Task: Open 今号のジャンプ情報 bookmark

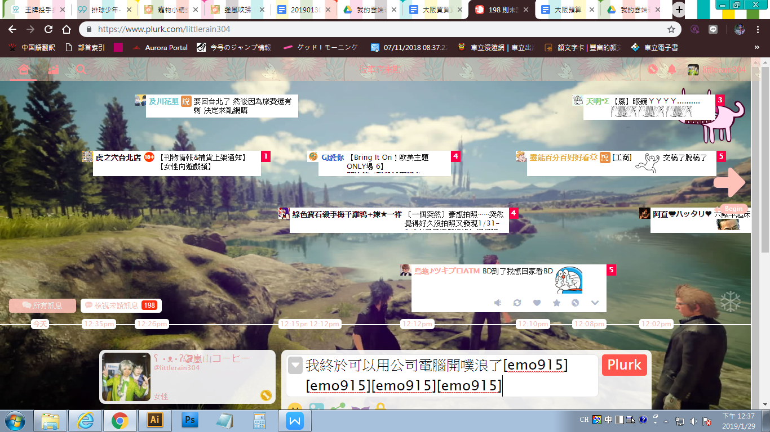Action: (x=234, y=48)
